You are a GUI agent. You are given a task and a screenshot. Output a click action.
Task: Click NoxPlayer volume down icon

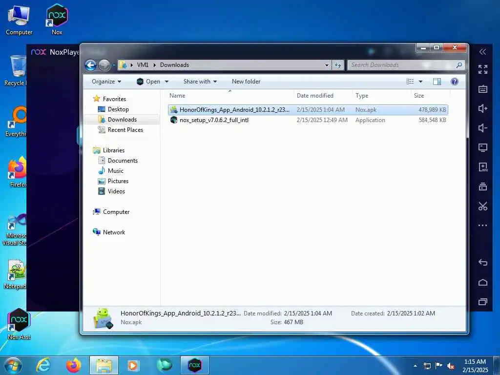point(483,128)
